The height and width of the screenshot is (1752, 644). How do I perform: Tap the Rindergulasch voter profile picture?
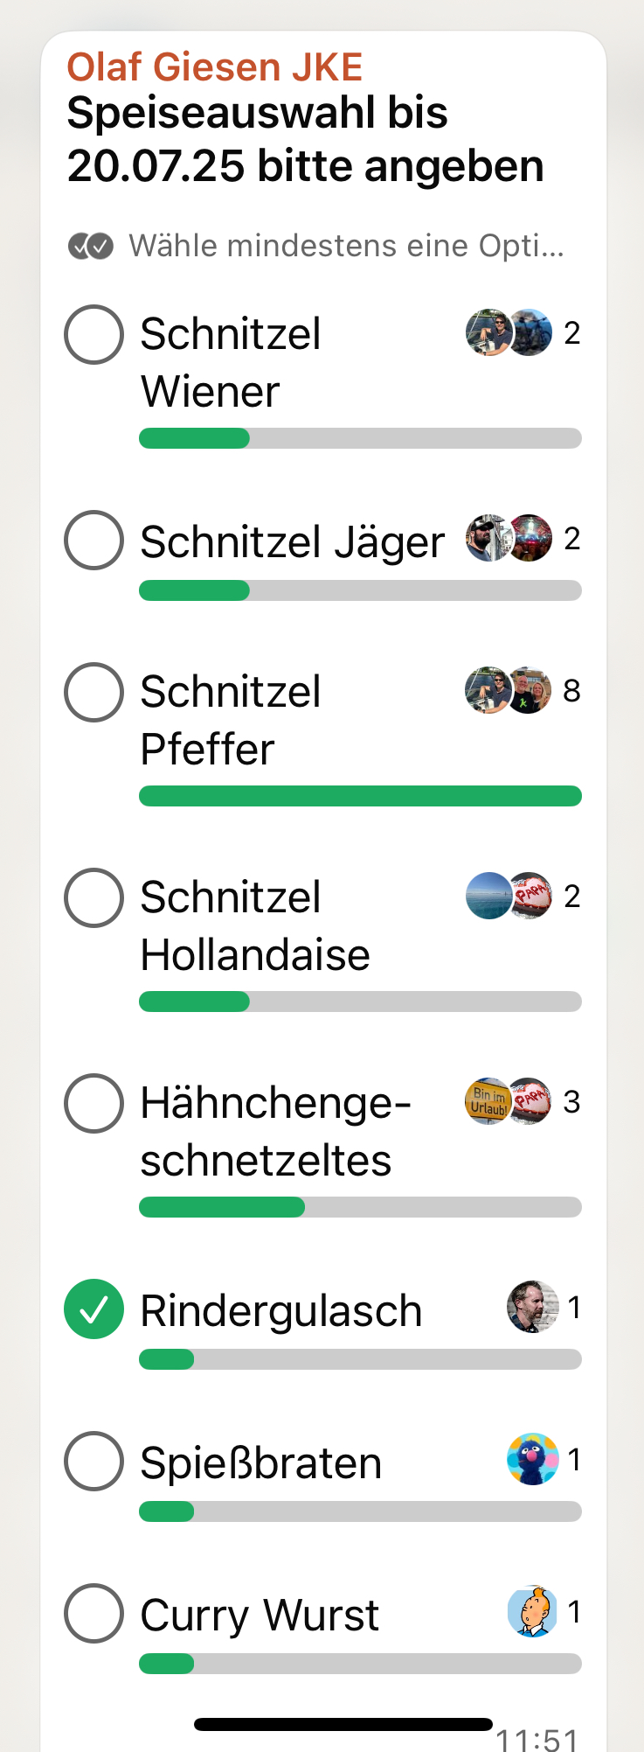[532, 1307]
